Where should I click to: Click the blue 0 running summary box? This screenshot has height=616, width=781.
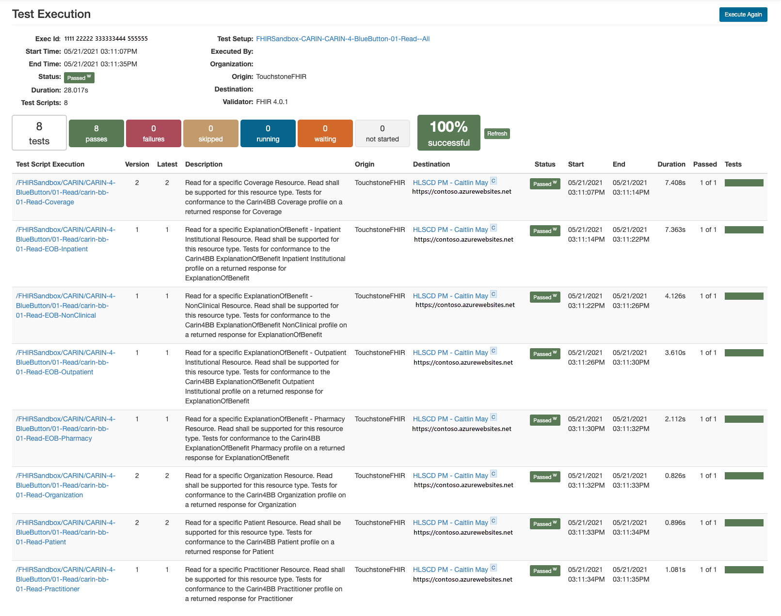pyautogui.click(x=268, y=133)
